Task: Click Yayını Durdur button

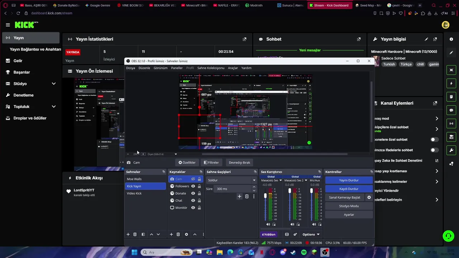Action: tap(349, 180)
